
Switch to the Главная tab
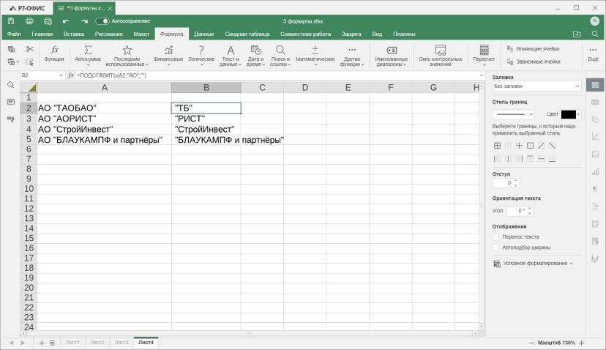42,34
